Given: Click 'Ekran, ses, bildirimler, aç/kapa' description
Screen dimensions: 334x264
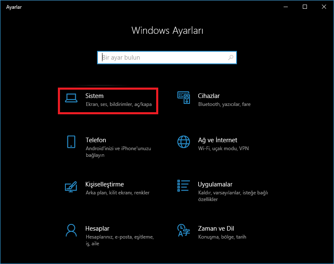Looking at the screenshot, I should (119, 104).
